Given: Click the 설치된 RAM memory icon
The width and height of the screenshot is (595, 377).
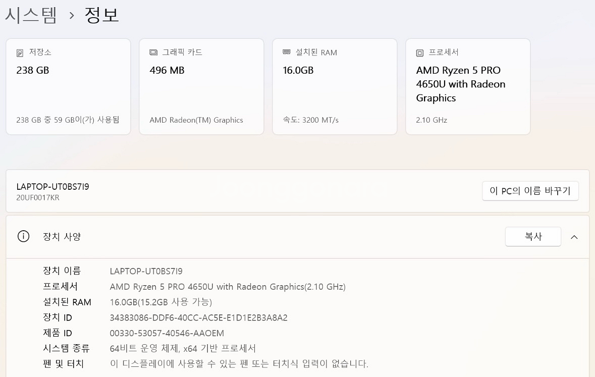Looking at the screenshot, I should 286,52.
